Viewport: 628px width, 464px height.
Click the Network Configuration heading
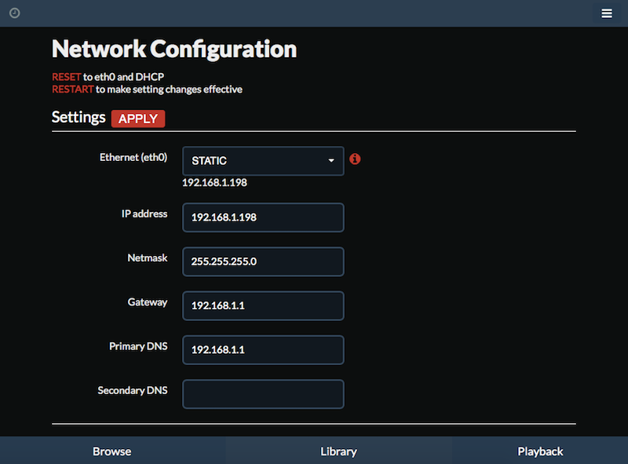point(174,49)
